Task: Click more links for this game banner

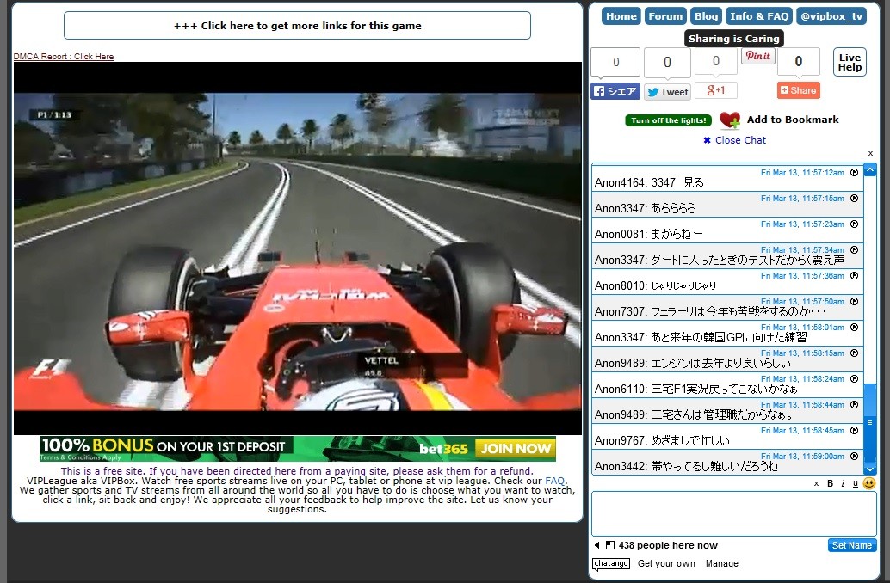Action: tap(298, 26)
